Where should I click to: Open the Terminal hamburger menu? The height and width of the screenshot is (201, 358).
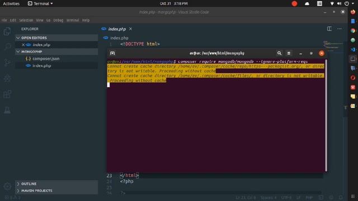point(289,53)
